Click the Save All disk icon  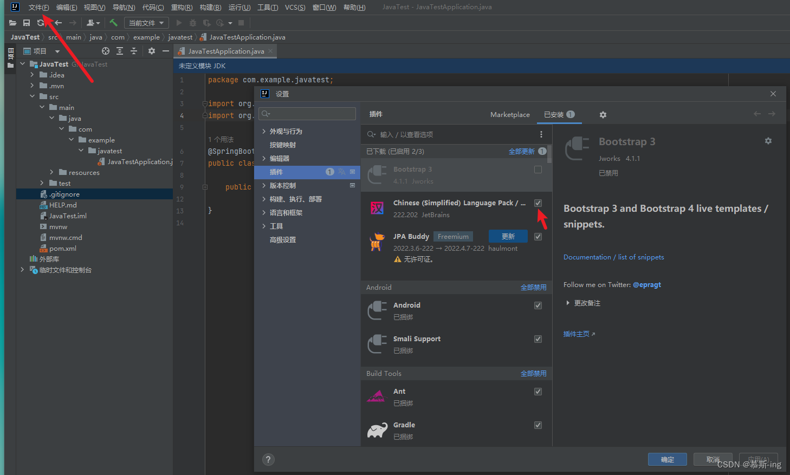click(27, 23)
